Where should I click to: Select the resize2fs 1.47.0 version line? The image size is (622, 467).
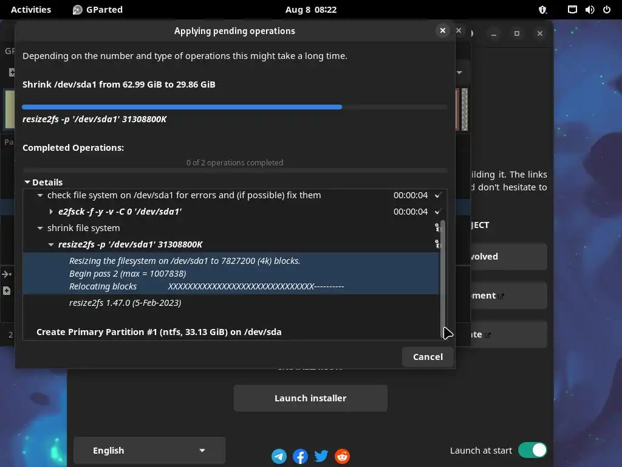coord(125,303)
